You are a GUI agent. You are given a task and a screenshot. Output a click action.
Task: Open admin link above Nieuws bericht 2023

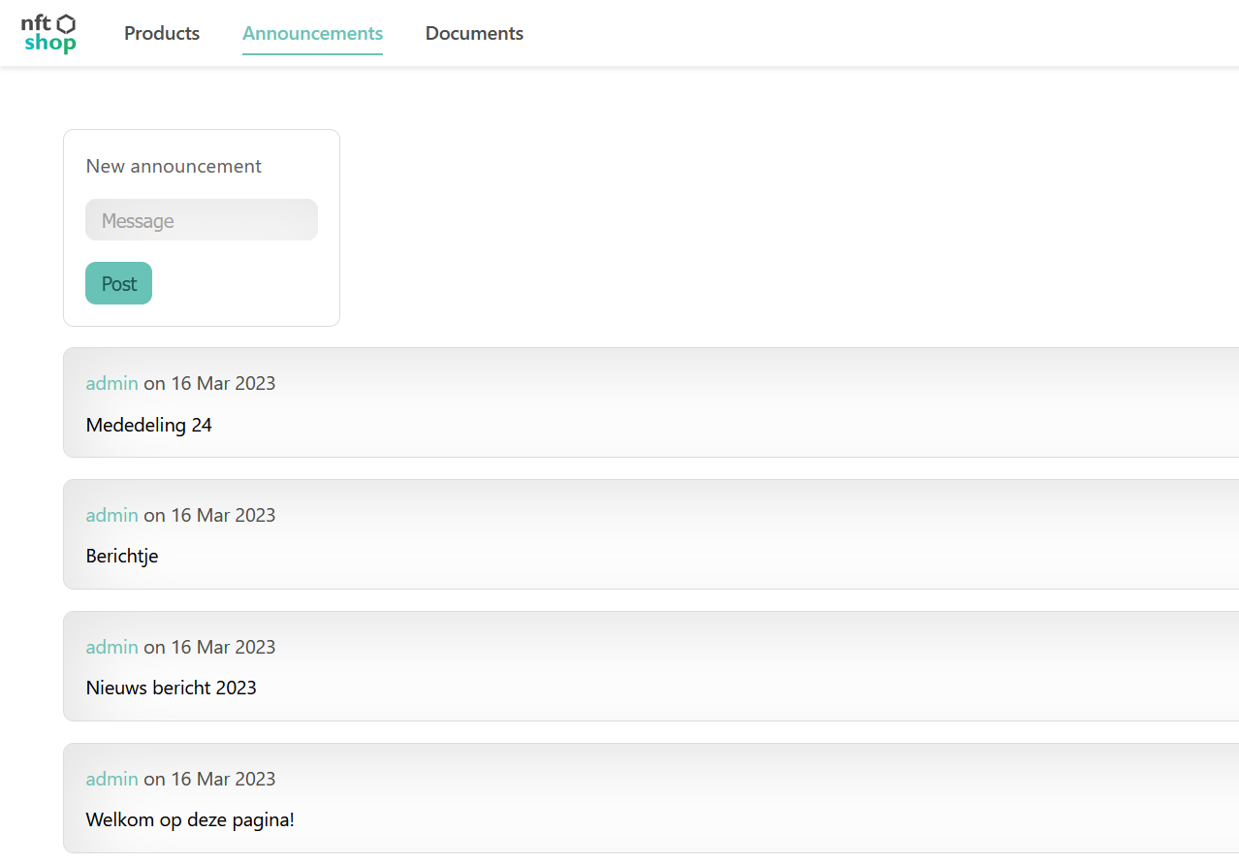pyautogui.click(x=111, y=647)
